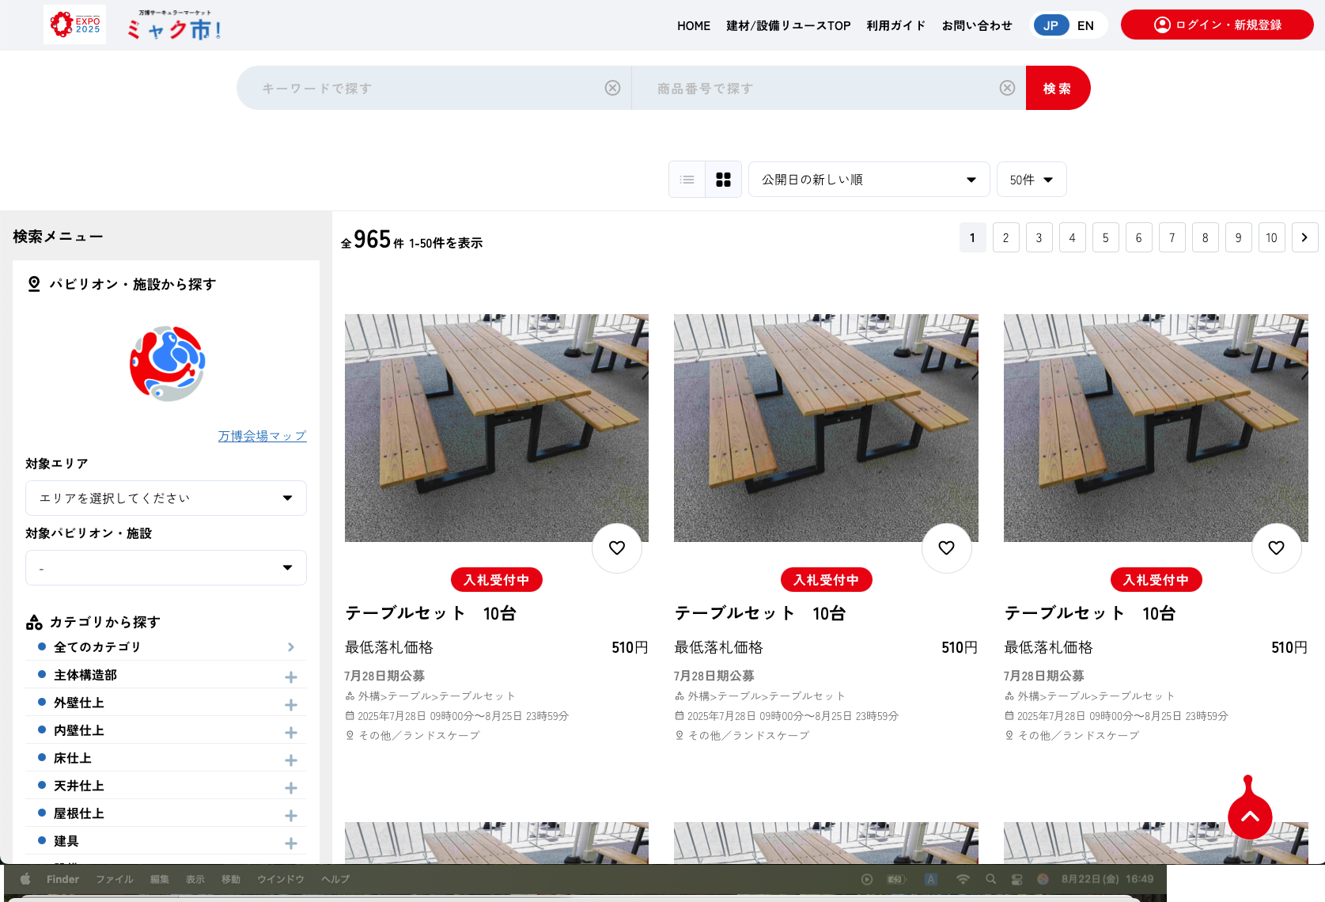Go to pagination page 5

pos(1105,237)
